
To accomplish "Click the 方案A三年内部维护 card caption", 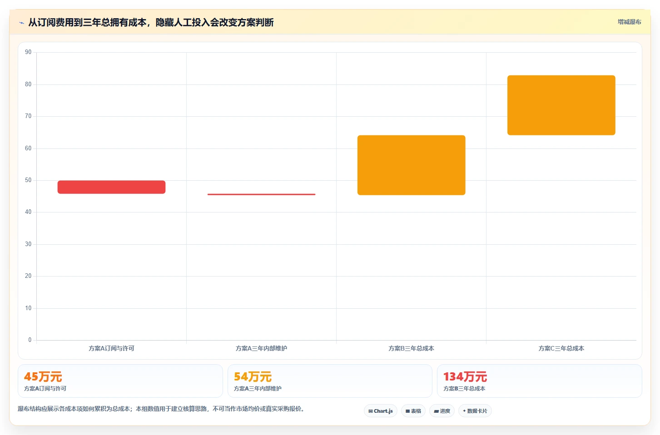I will click(258, 389).
